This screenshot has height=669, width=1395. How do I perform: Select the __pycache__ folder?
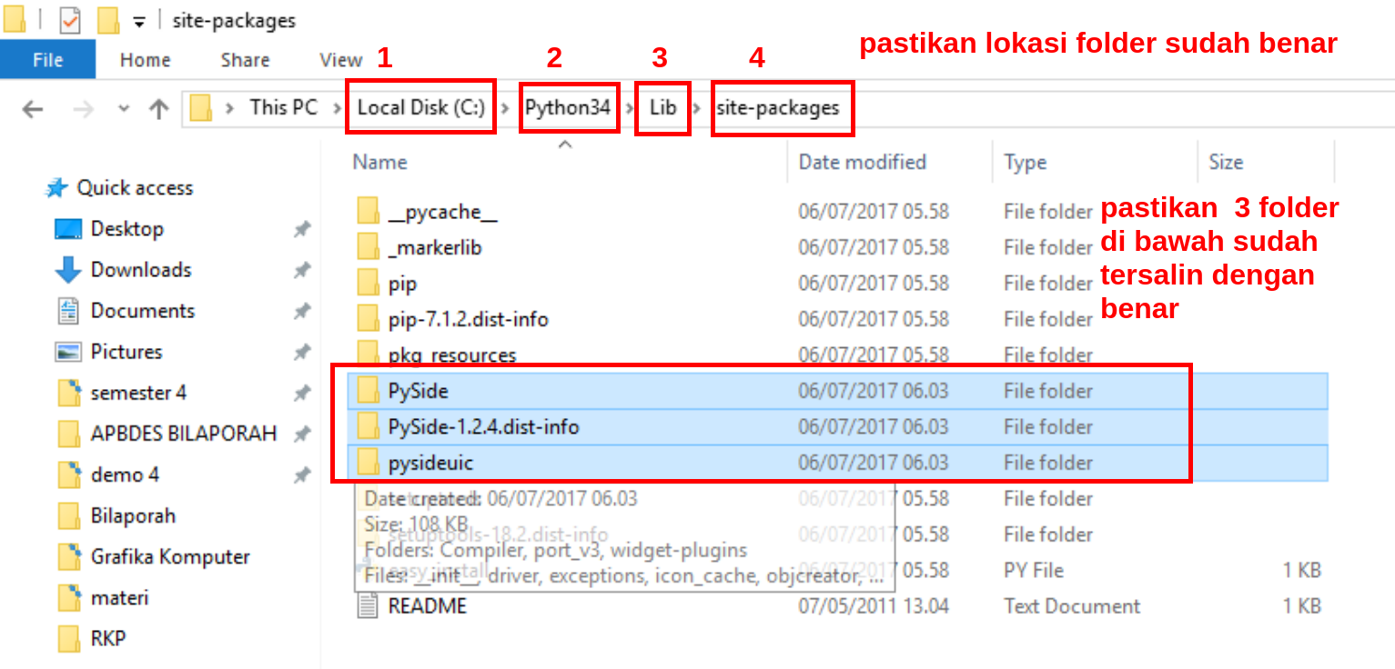(443, 213)
